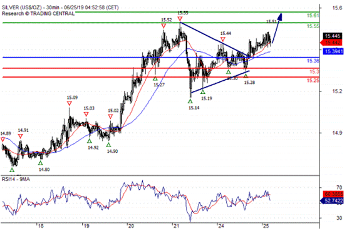The height and width of the screenshot is (231, 347).
Task: Click the blue RSI value tag 52.7422
Action: pos(332,201)
